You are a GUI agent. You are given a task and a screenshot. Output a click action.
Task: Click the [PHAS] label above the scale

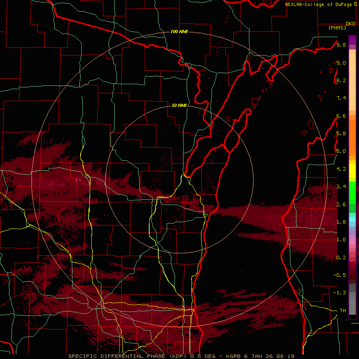pos(337,28)
